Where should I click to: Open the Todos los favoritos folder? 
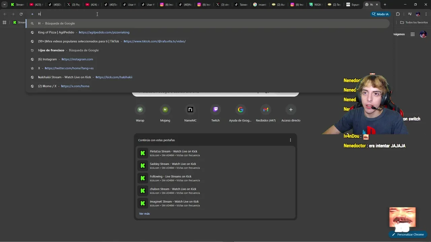click(414, 23)
